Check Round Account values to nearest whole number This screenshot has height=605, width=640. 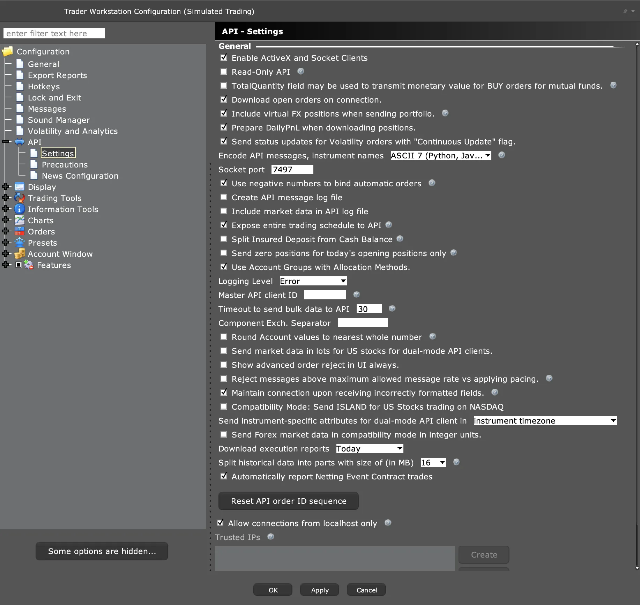(x=224, y=336)
